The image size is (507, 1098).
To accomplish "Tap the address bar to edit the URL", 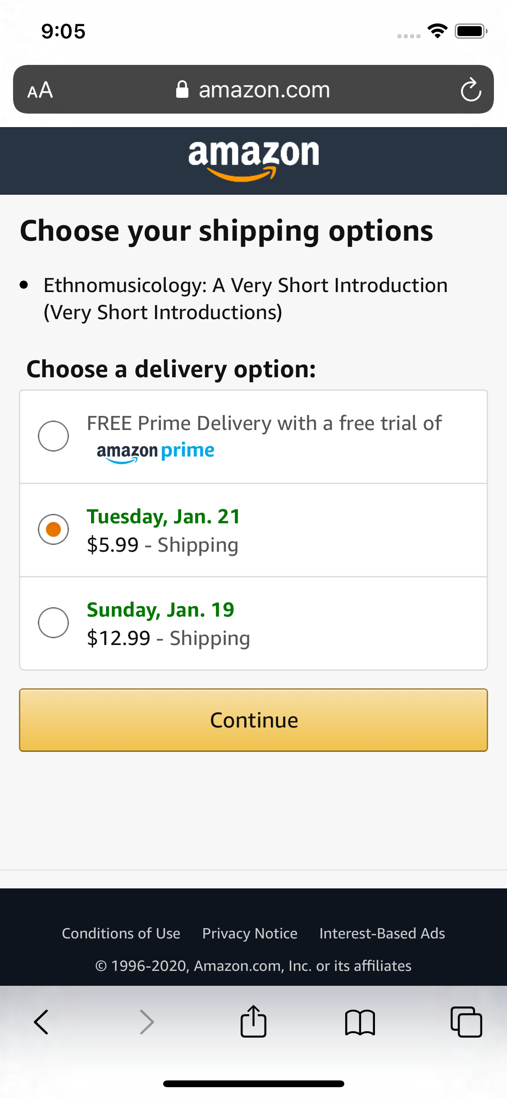I will 264,89.
